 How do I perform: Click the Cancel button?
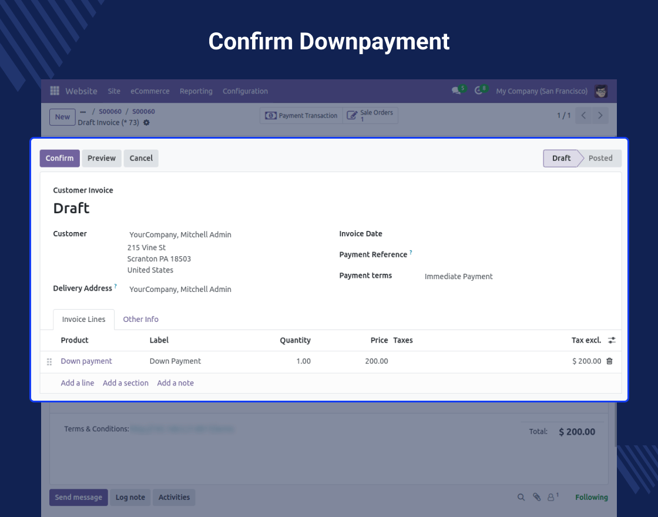(141, 158)
